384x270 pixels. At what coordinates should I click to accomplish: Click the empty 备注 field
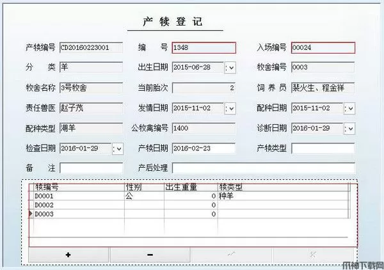[x=91, y=168]
